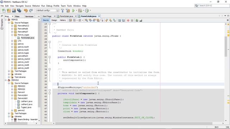The height and width of the screenshot is (129, 230).
Task: Open the Navigate menu
Action: pyautogui.click(x=19, y=6)
